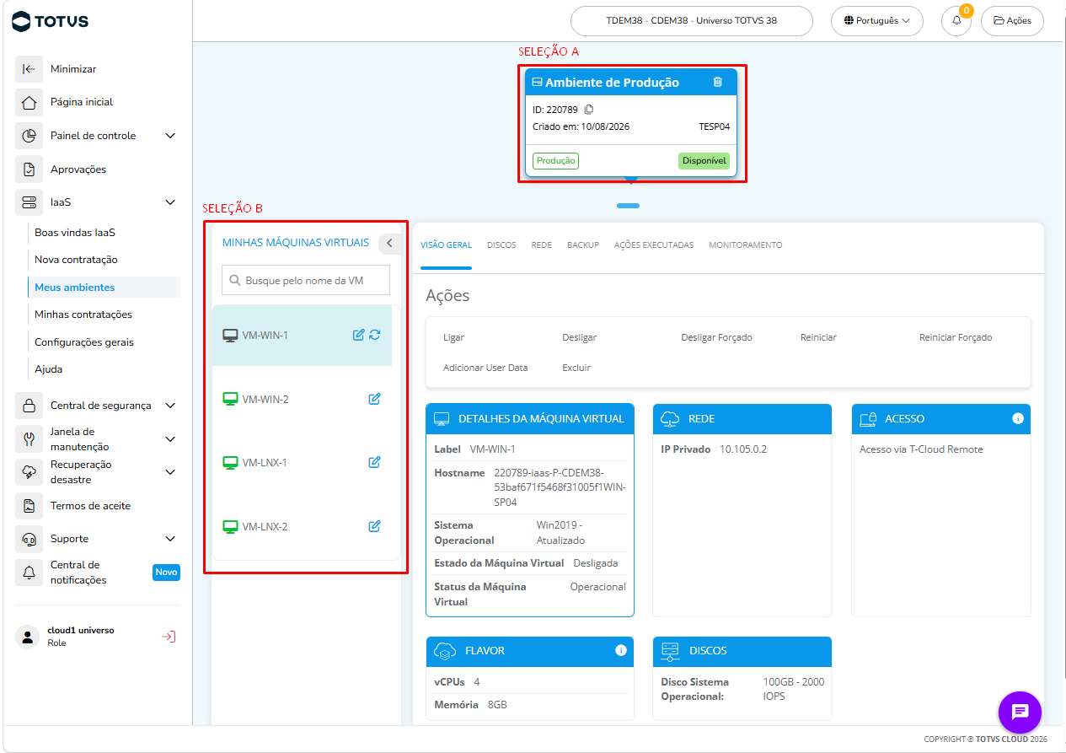Click the Recuperação desastre cloud icon
The height and width of the screenshot is (753, 1066).
click(x=29, y=472)
